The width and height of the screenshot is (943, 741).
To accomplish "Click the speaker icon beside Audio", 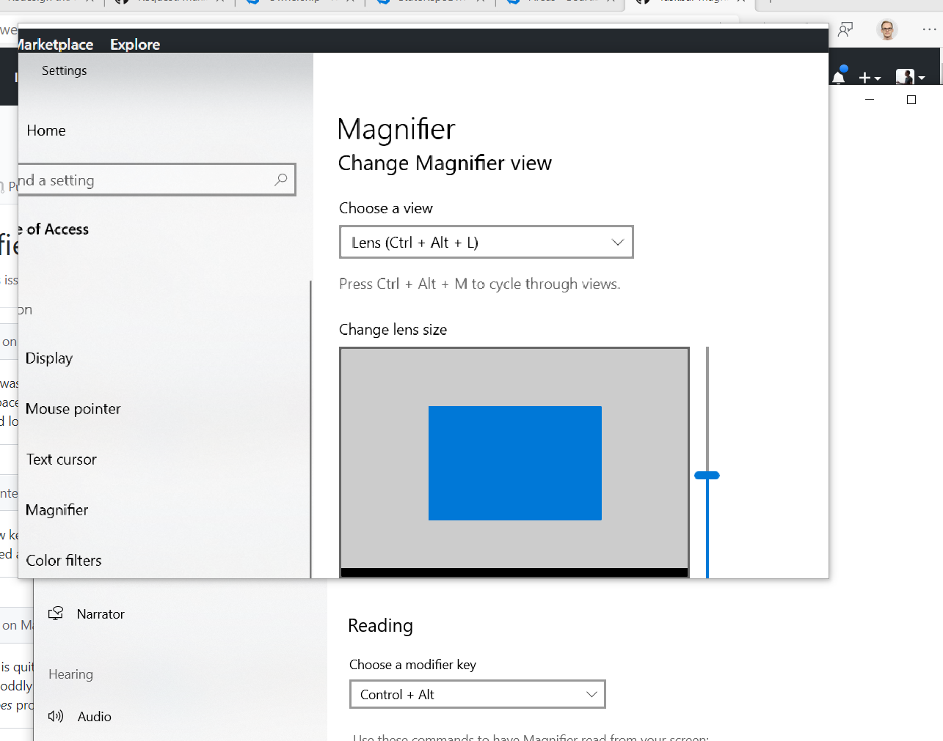I will [x=56, y=717].
